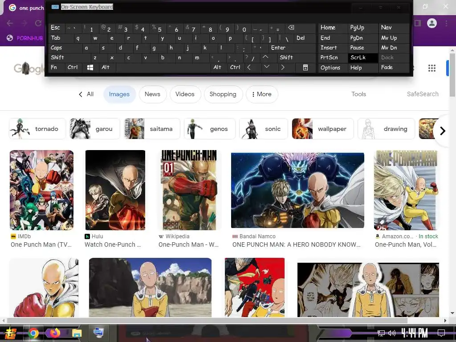This screenshot has width=456, height=342.
Task: Switch to the Videos tab
Action: pyautogui.click(x=185, y=94)
